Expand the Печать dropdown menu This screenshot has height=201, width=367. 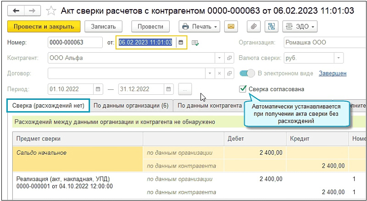(x=200, y=27)
